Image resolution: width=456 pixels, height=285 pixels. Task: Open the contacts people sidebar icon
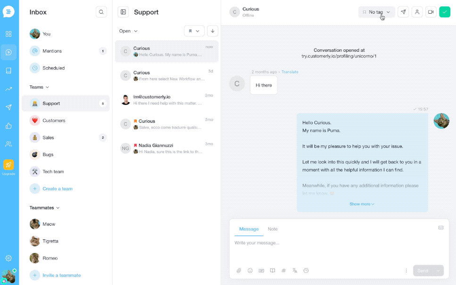tap(8, 144)
